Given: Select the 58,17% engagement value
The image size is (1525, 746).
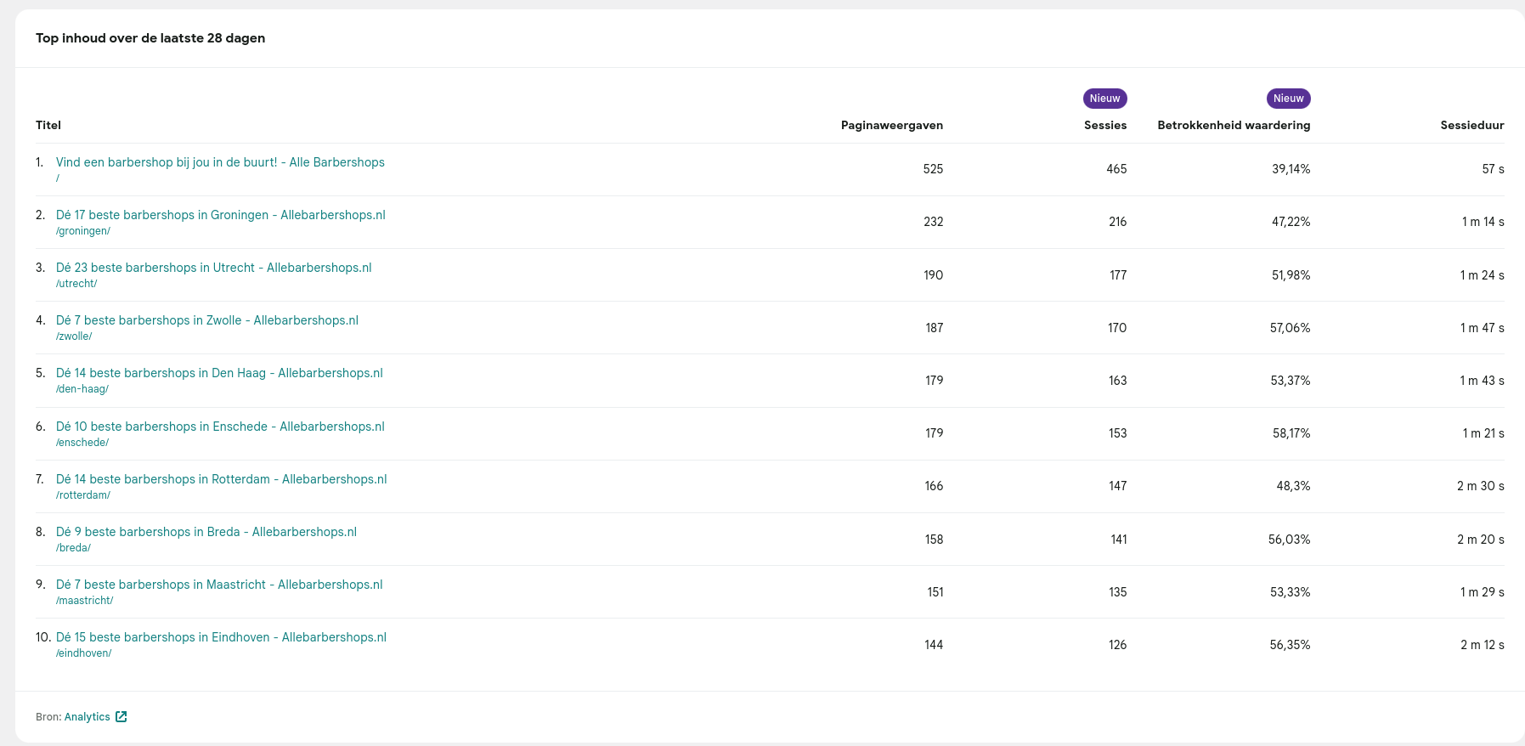Looking at the screenshot, I should coord(1291,433).
